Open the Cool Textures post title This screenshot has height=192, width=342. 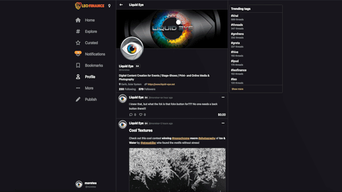click(x=141, y=130)
